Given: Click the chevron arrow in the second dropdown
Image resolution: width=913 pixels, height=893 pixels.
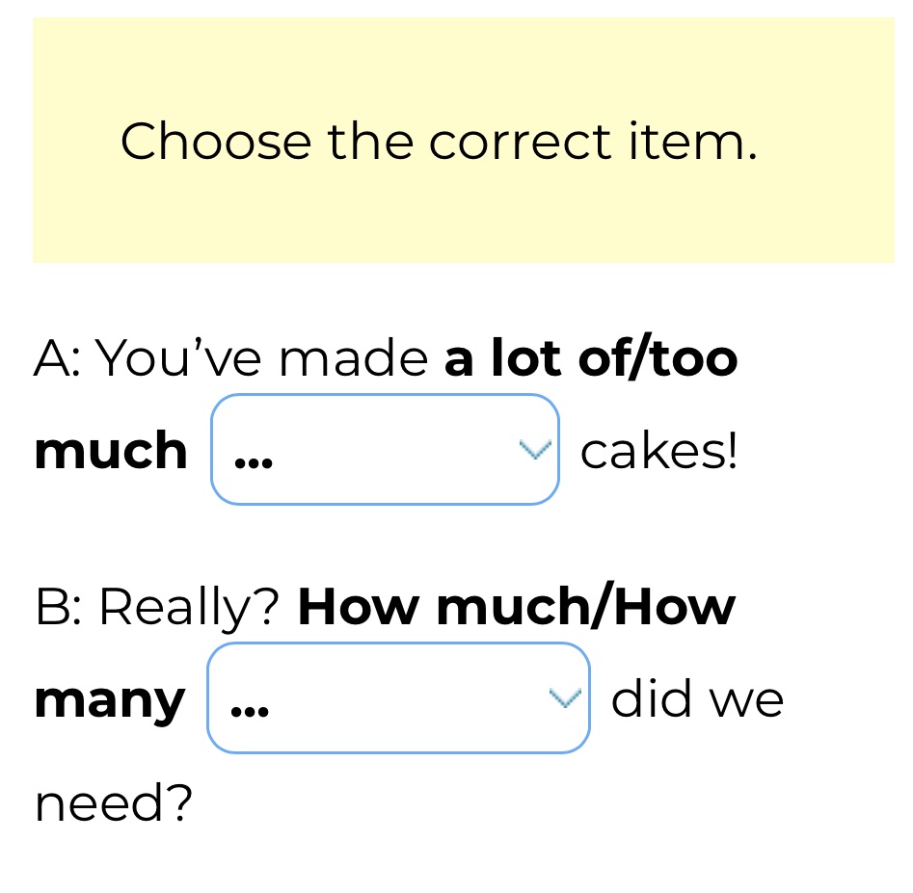Looking at the screenshot, I should pyautogui.click(x=565, y=696).
